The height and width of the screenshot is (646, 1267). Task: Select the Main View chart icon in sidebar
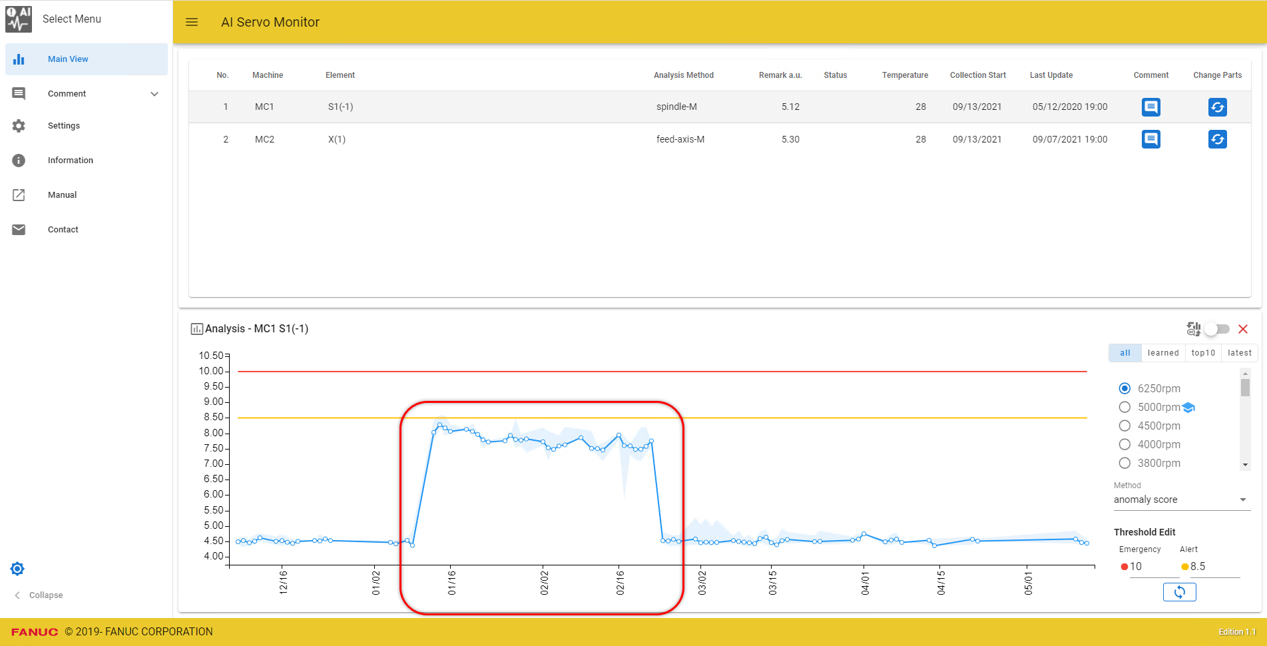(19, 59)
